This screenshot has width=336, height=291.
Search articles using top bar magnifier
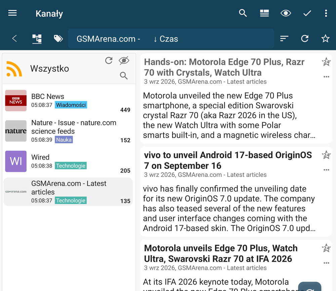[243, 13]
